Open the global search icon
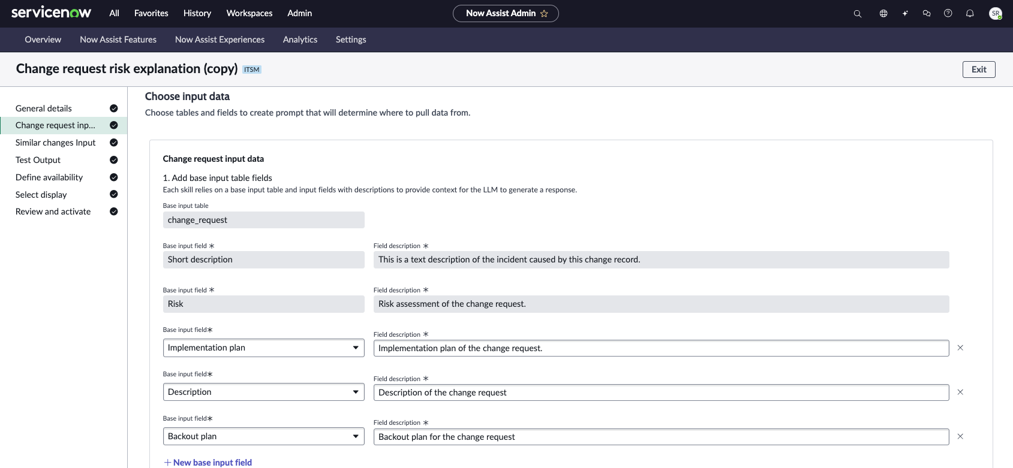 click(x=858, y=13)
